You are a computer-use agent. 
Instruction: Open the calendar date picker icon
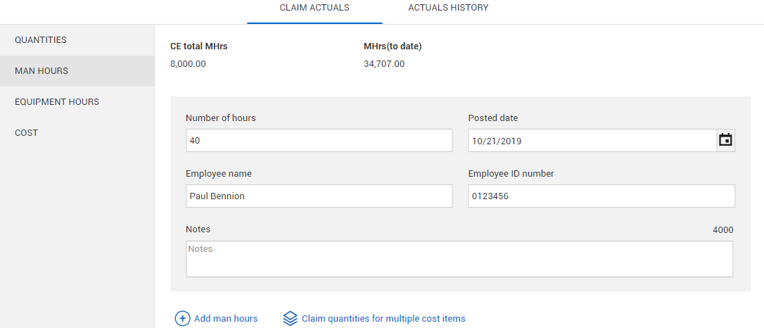coord(725,141)
